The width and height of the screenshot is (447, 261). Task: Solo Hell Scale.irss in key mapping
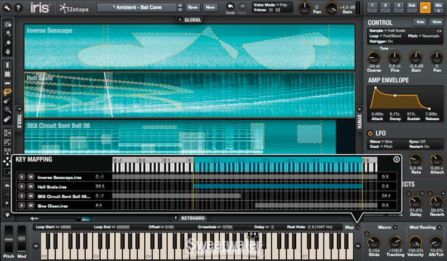pos(21,187)
